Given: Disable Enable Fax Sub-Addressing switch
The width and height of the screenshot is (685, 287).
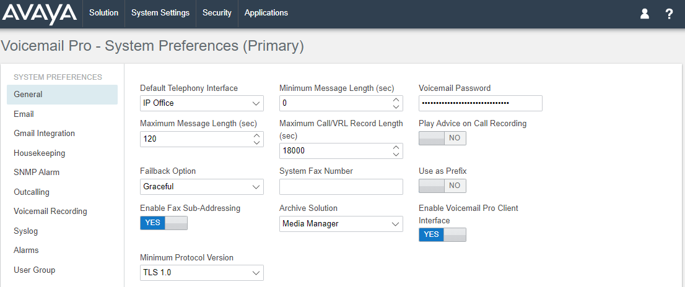Looking at the screenshot, I should coord(164,223).
